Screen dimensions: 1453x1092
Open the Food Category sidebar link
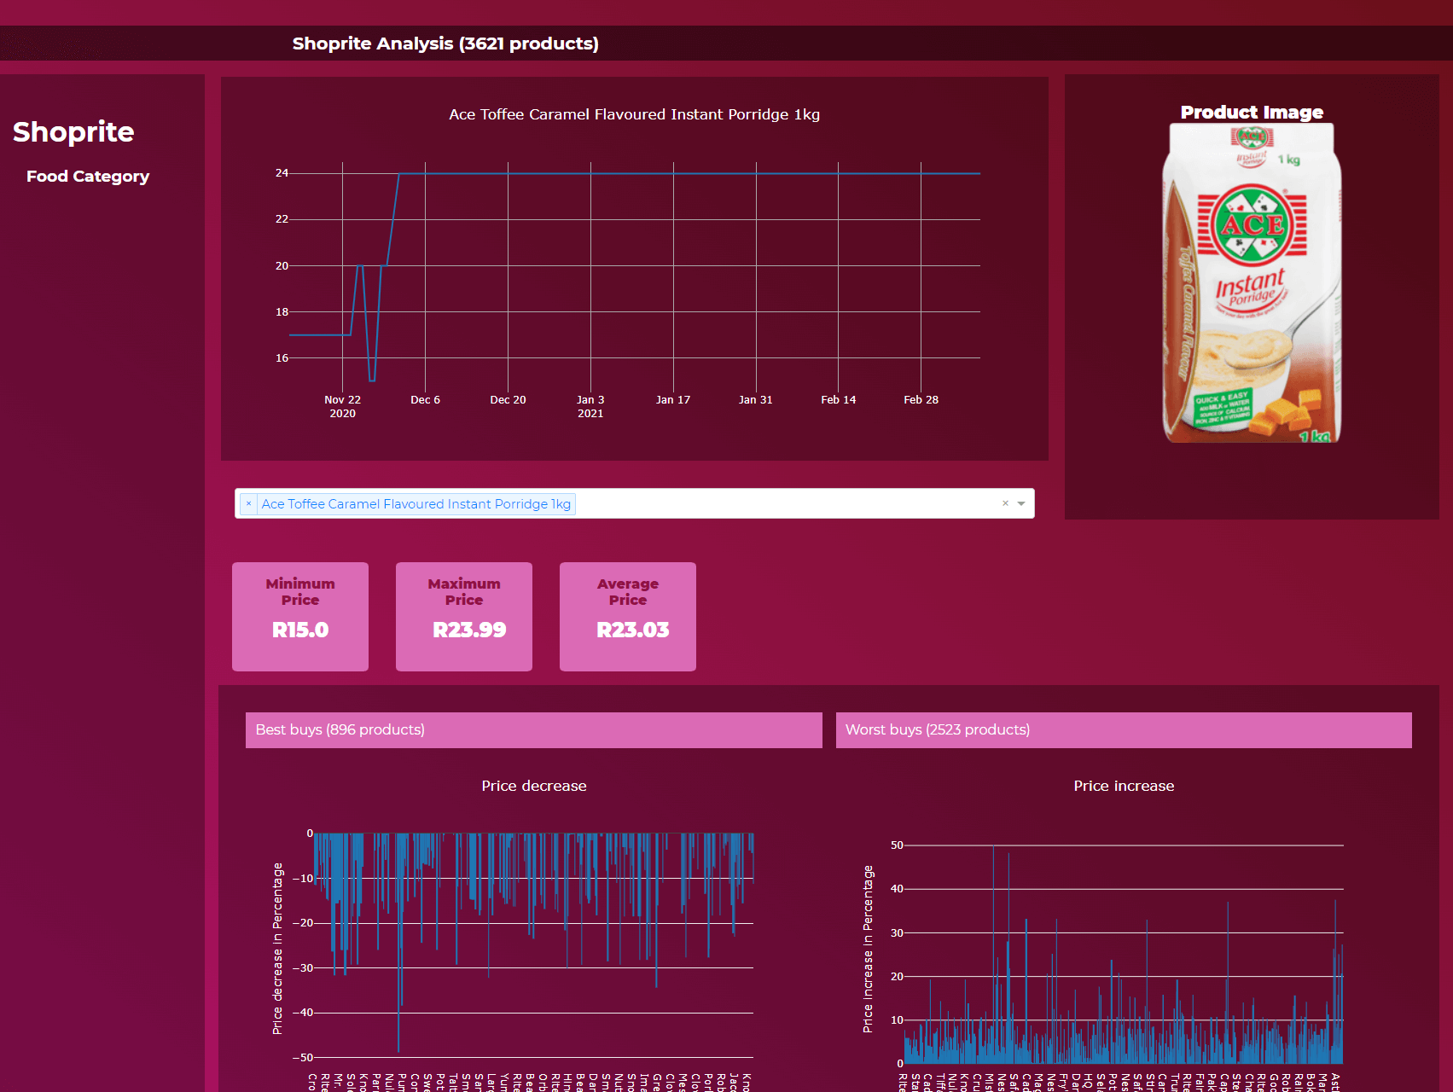88,177
